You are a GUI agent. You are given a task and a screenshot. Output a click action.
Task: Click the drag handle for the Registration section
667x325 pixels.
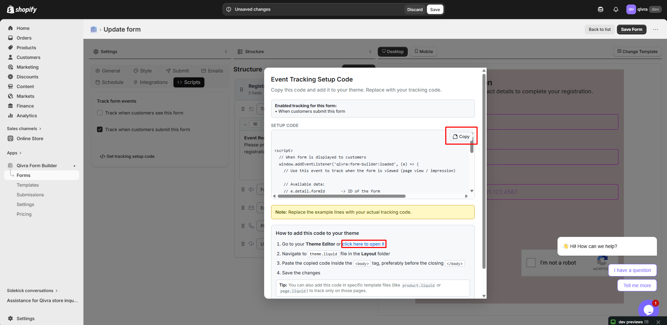[242, 89]
